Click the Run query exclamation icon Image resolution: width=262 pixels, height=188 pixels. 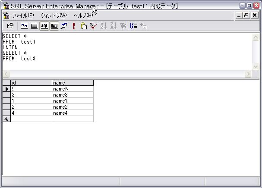point(74,26)
